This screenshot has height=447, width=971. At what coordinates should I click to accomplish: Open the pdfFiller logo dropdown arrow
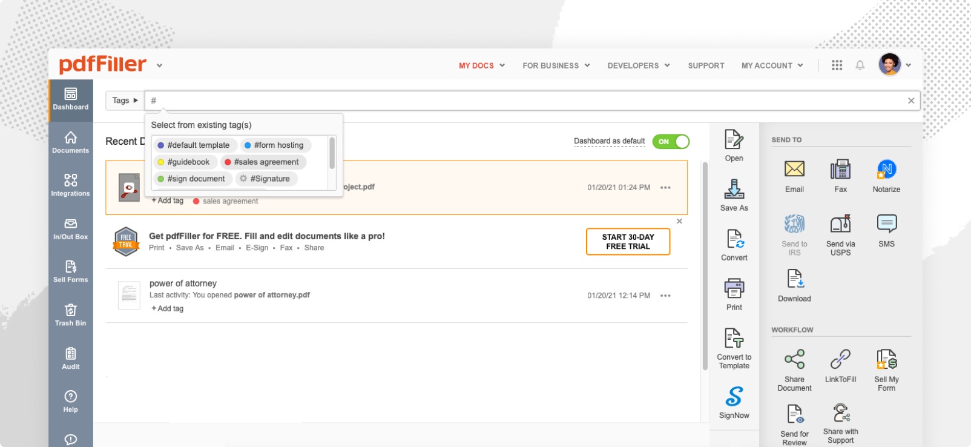[159, 65]
